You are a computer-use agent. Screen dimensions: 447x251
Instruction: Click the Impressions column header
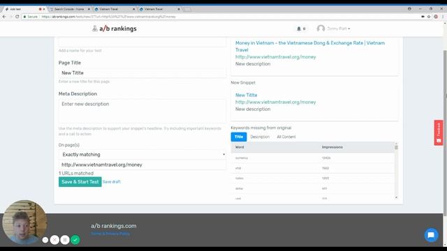click(x=332, y=147)
